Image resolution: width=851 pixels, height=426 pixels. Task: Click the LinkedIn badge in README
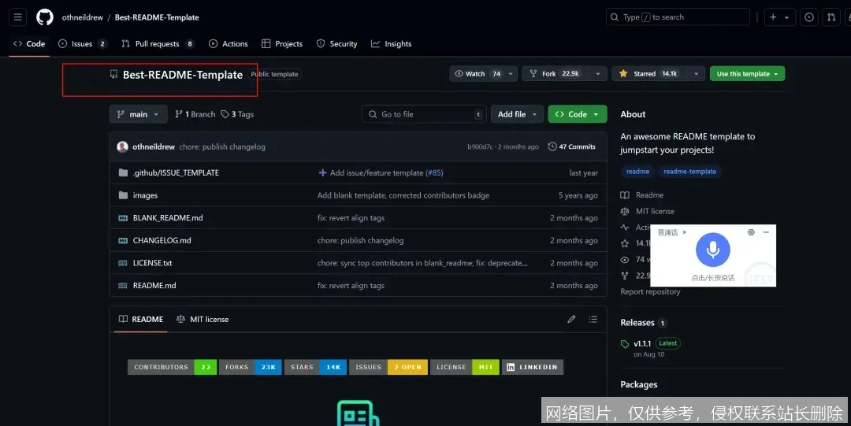(x=533, y=367)
